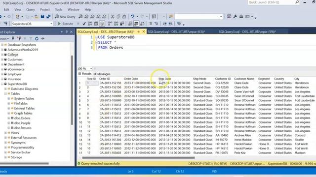Click cell 'Darrin Van Huff' in results
The height and width of the screenshot is (177, 316).
point(244,92)
